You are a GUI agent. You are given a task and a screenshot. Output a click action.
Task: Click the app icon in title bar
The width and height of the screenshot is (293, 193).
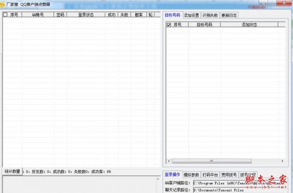[2, 4]
